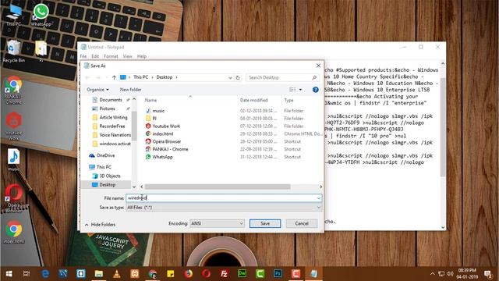This screenshot has height=281, width=499.
Task: Open the view options dropdown arrow
Action: tap(300, 90)
